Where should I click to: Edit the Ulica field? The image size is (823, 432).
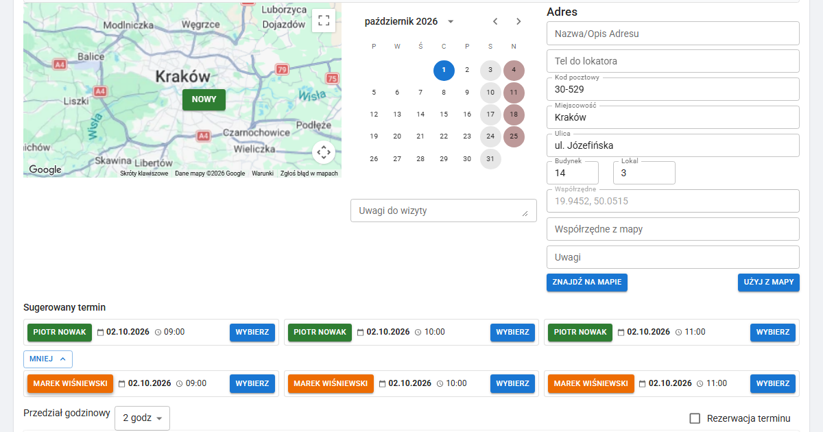[x=673, y=145]
